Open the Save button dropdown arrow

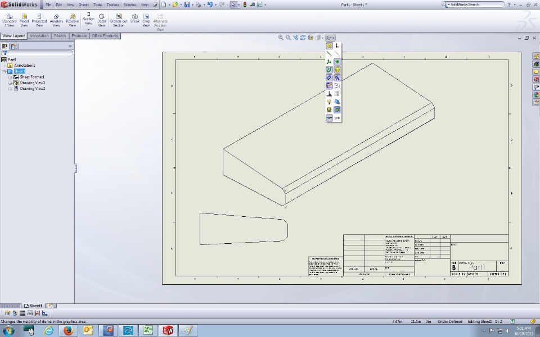192,5
